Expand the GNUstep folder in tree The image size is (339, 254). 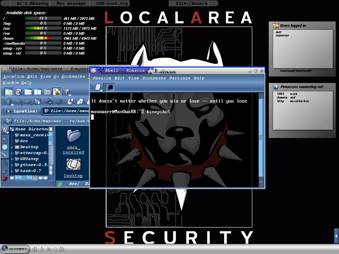(x=12, y=159)
